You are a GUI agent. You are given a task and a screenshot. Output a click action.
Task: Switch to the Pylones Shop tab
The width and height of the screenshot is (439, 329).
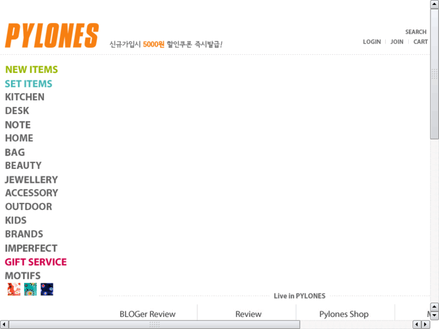tap(344, 314)
